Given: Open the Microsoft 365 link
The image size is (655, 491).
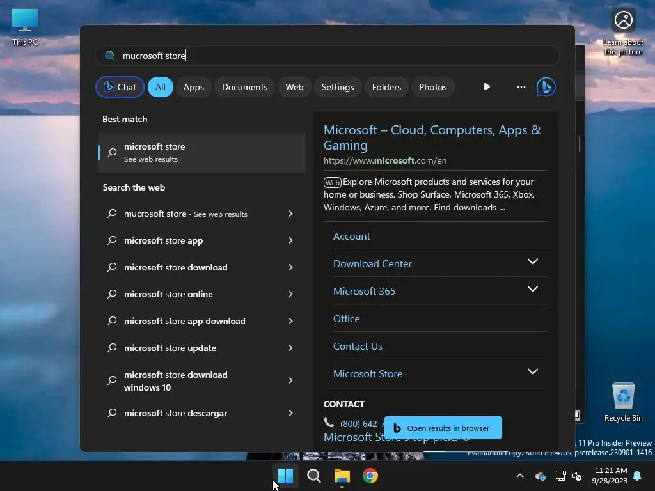Looking at the screenshot, I should tap(364, 292).
